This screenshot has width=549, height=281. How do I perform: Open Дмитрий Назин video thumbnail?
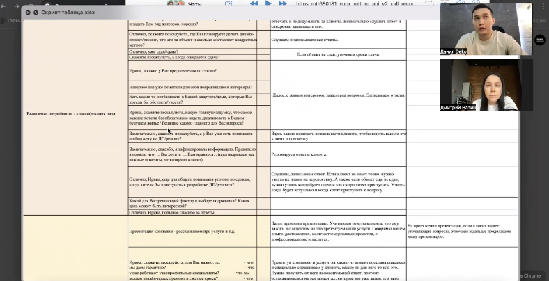(x=486, y=86)
